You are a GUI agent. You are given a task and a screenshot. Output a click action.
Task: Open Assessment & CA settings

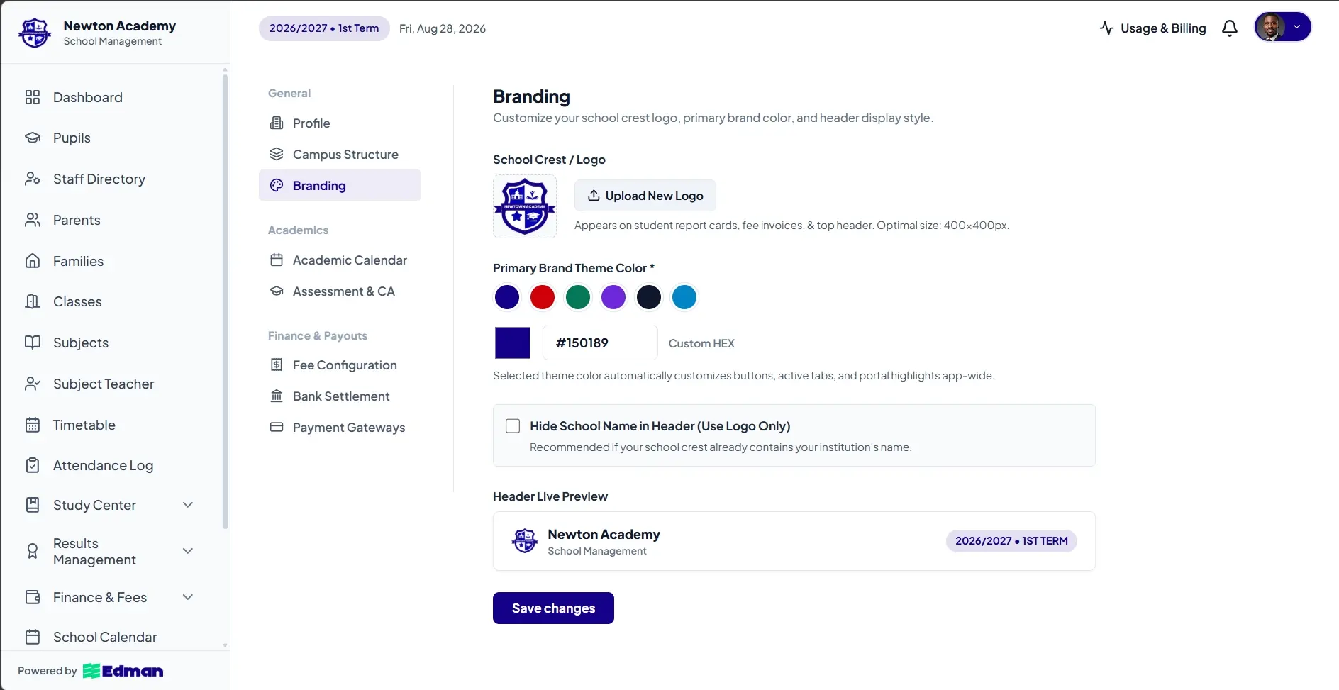click(x=340, y=291)
